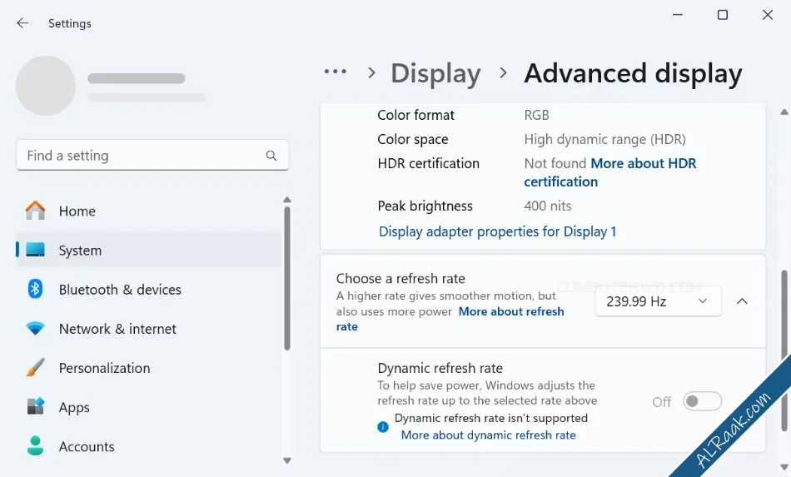
Task: Open the breadcrumb ellipsis menu
Action: tap(335, 72)
